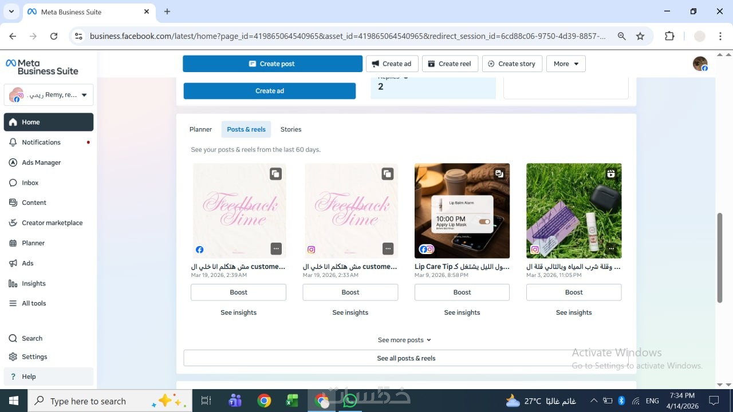This screenshot has height=412, width=733.
Task: Open profile avatar at top right
Action: pyautogui.click(x=700, y=64)
